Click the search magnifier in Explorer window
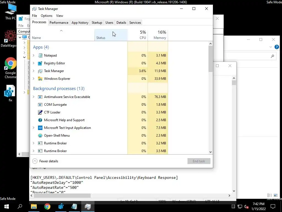This screenshot has width=282, height=212. (x=272, y=56)
